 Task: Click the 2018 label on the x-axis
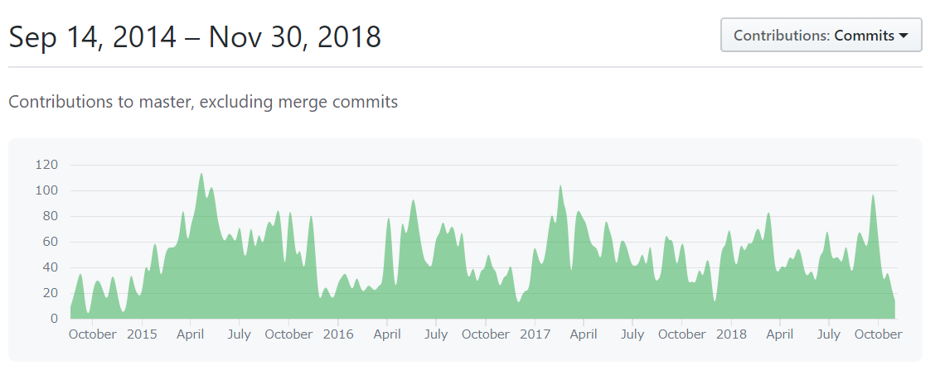[x=731, y=334]
